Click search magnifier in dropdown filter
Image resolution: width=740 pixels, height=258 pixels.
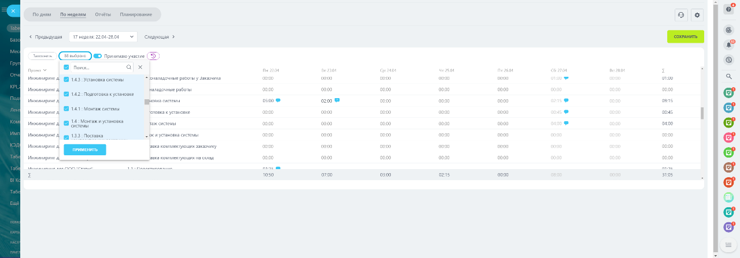tap(129, 67)
